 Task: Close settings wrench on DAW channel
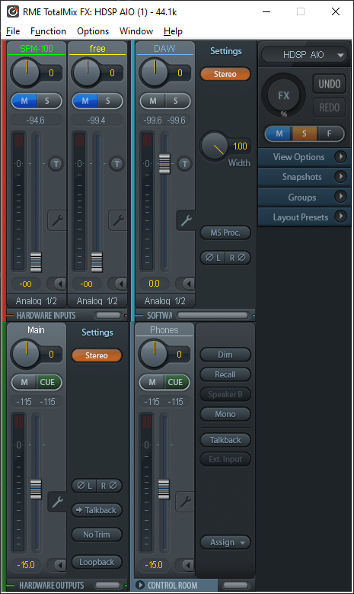coord(186,220)
